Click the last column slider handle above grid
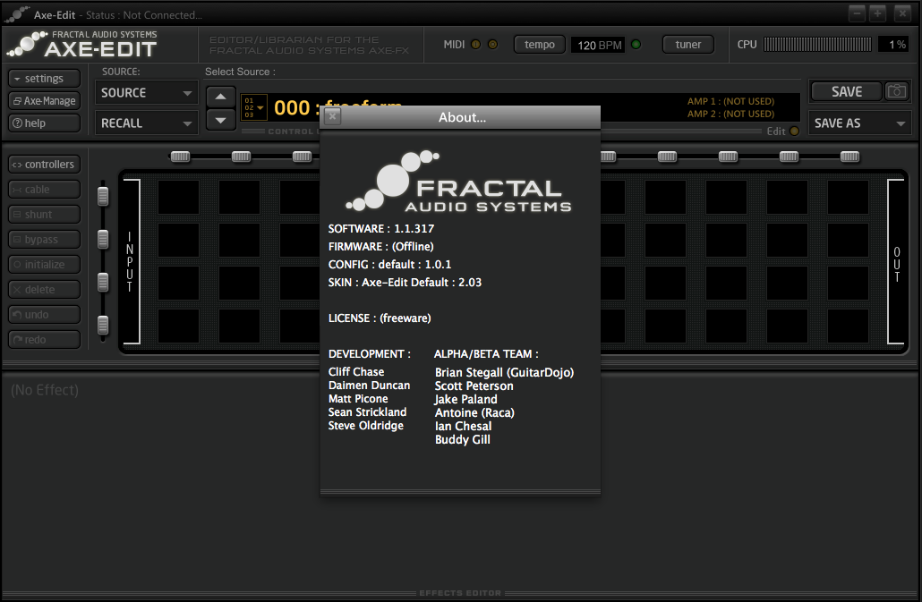The image size is (922, 602). tap(849, 157)
